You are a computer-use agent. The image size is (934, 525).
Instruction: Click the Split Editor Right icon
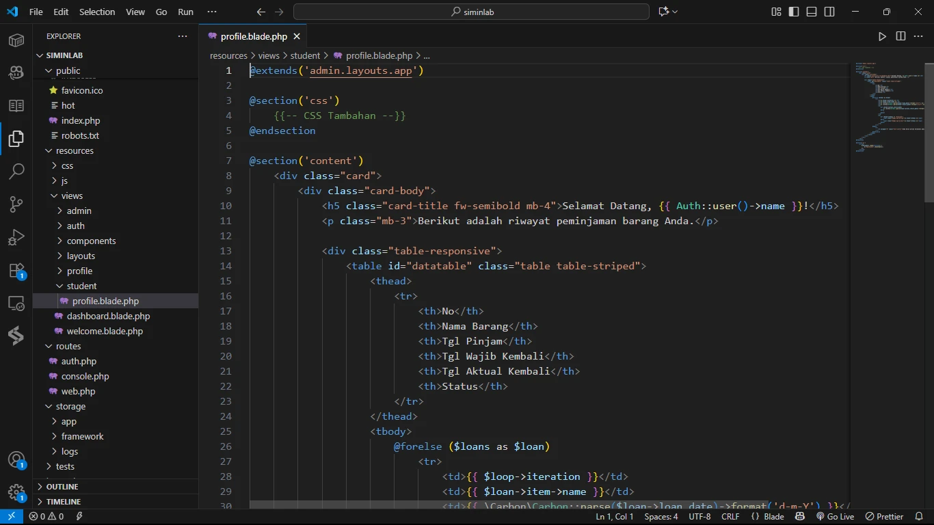tap(900, 36)
